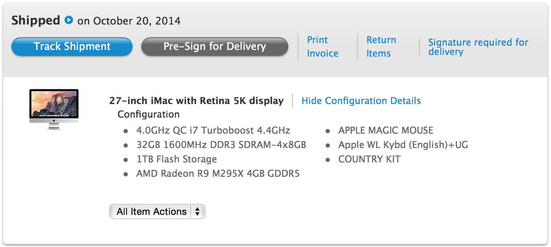Image resolution: width=551 pixels, height=247 pixels.
Task: Click the Return Items link
Action: 381,47
